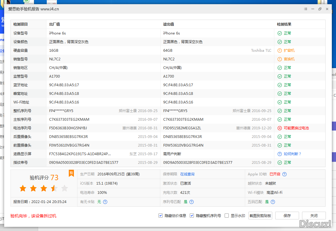Click the 验机完毕，该设备拆过机 message

33,216
